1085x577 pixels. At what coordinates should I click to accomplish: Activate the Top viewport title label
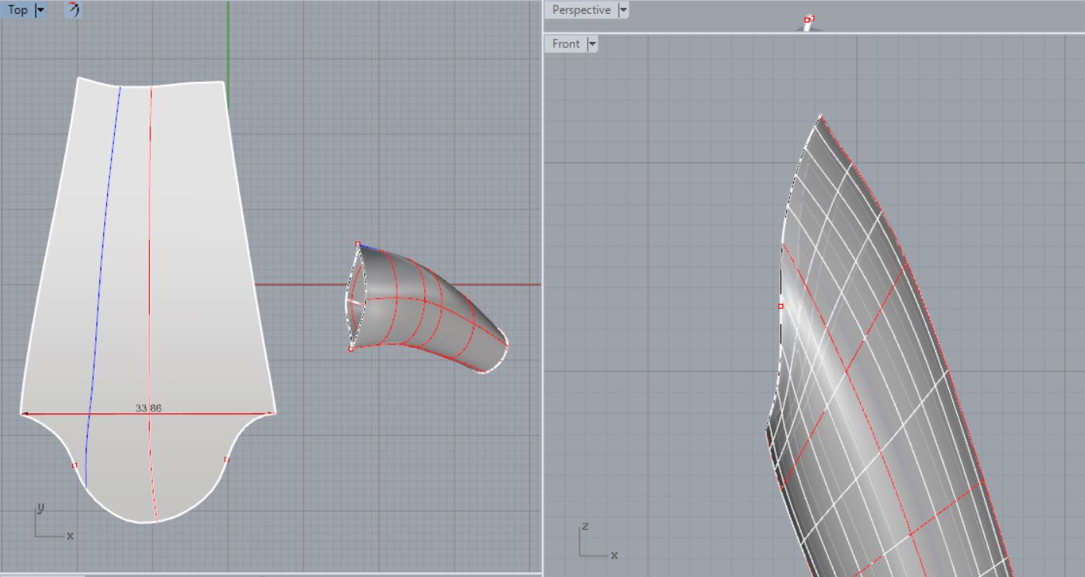click(18, 10)
